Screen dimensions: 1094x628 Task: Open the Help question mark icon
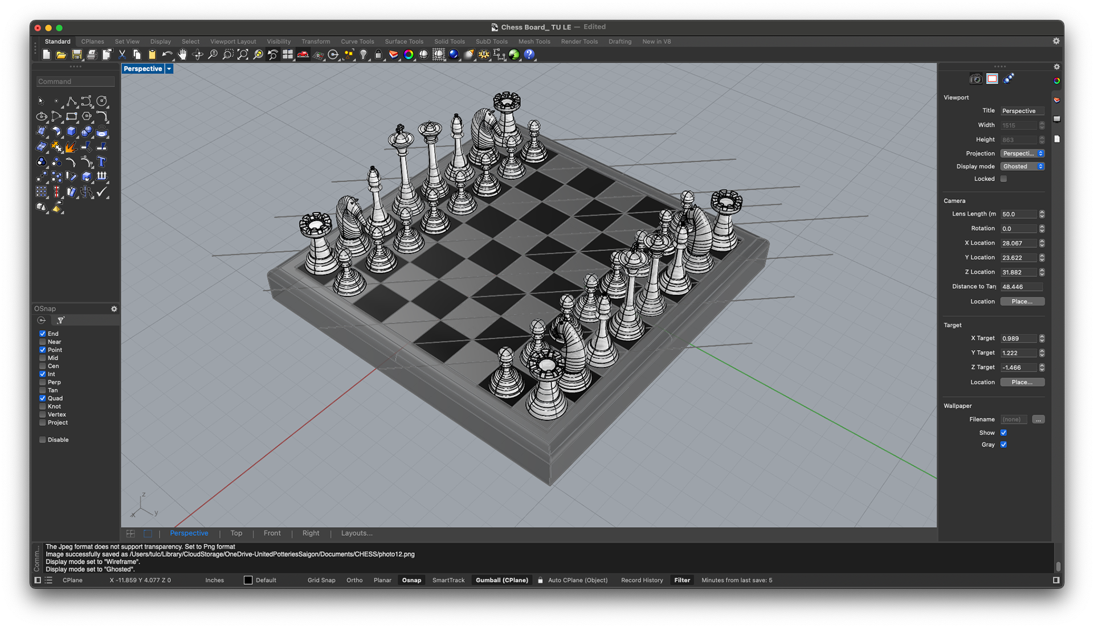529,55
